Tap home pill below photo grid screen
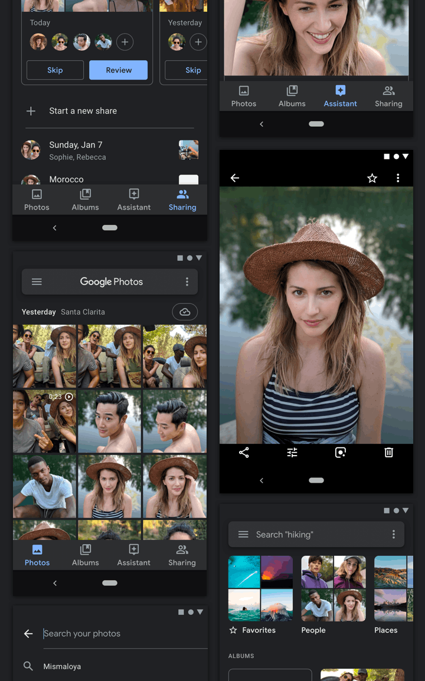 coord(110,583)
